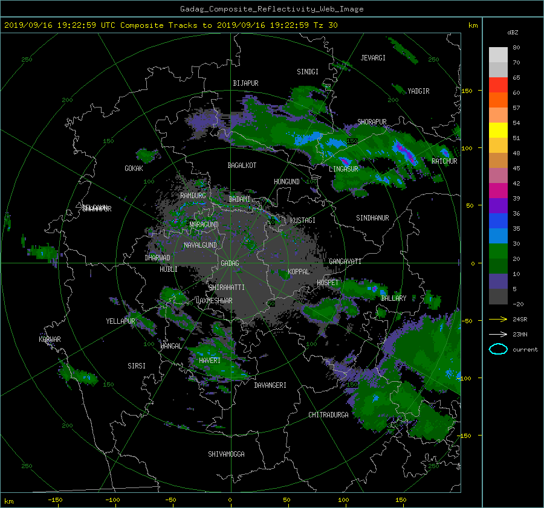This screenshot has width=544, height=508.
Task: Click the GANGAVATI city label
Action: [x=345, y=261]
